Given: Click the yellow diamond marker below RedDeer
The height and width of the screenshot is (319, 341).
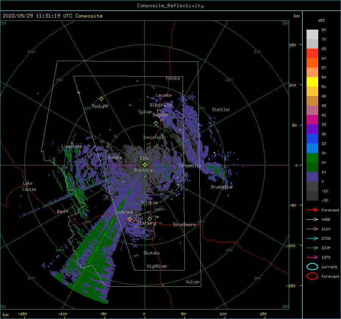Looking at the screenshot, I should coord(156,123).
